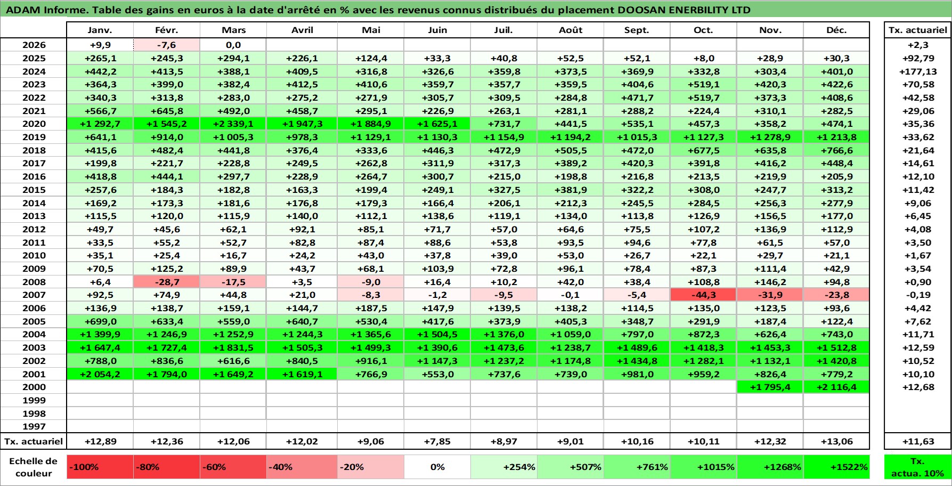Select the 2007 row label
This screenshot has width=952, height=486.
click(x=34, y=295)
